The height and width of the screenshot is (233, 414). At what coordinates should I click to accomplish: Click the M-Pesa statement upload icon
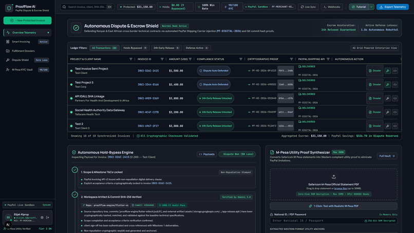pos(334,176)
